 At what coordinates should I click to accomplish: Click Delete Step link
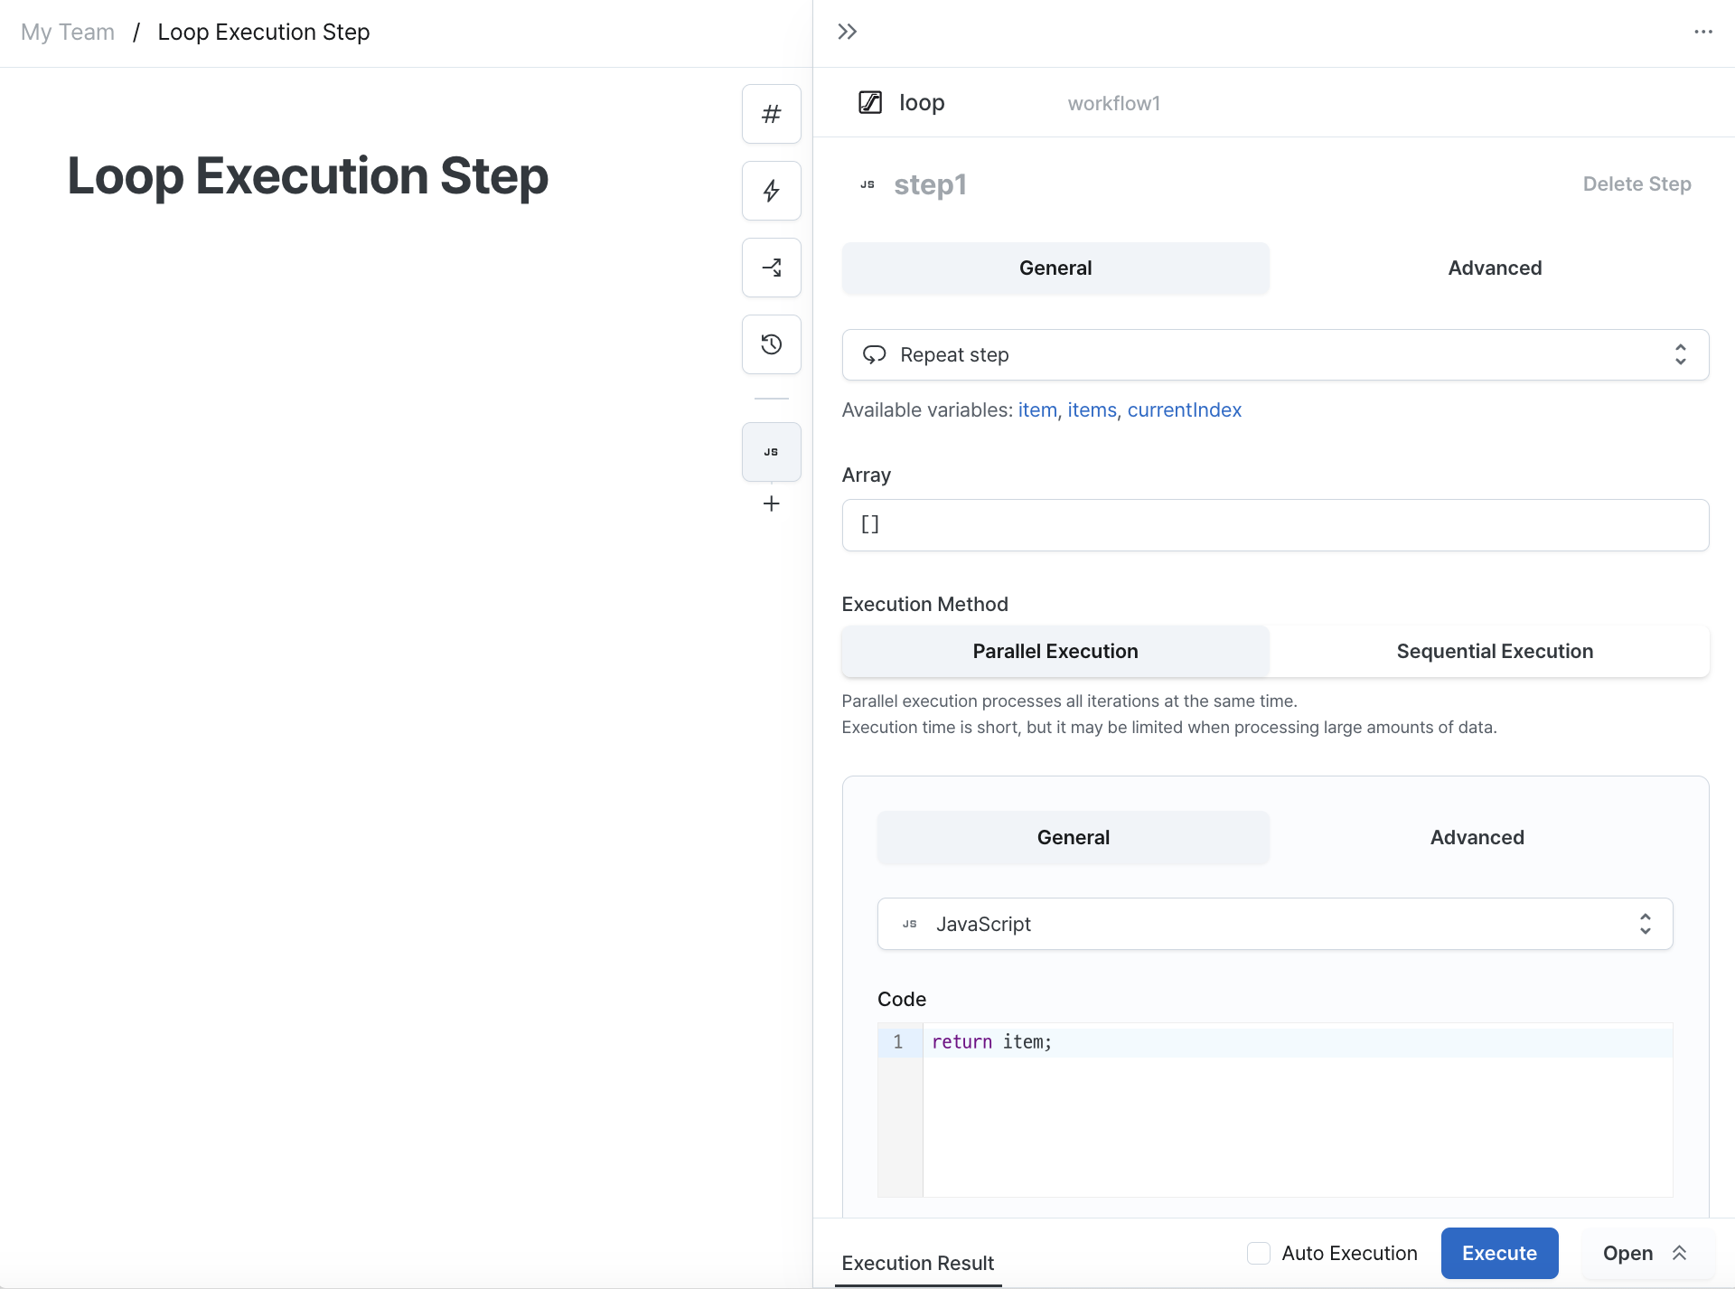point(1637,184)
